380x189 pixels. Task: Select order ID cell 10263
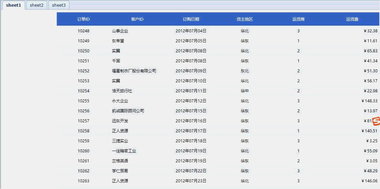(83, 181)
